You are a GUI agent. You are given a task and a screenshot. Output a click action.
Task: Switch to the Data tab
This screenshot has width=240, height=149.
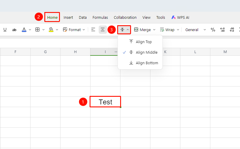83,17
